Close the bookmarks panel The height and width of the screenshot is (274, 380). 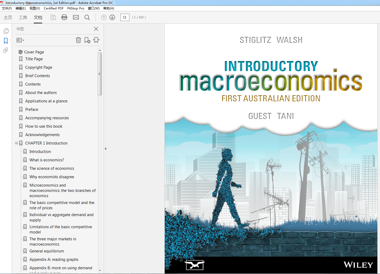tap(96, 29)
